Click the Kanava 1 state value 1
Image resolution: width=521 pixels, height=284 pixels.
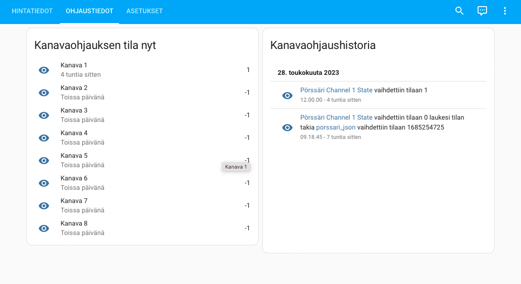pyautogui.click(x=248, y=70)
